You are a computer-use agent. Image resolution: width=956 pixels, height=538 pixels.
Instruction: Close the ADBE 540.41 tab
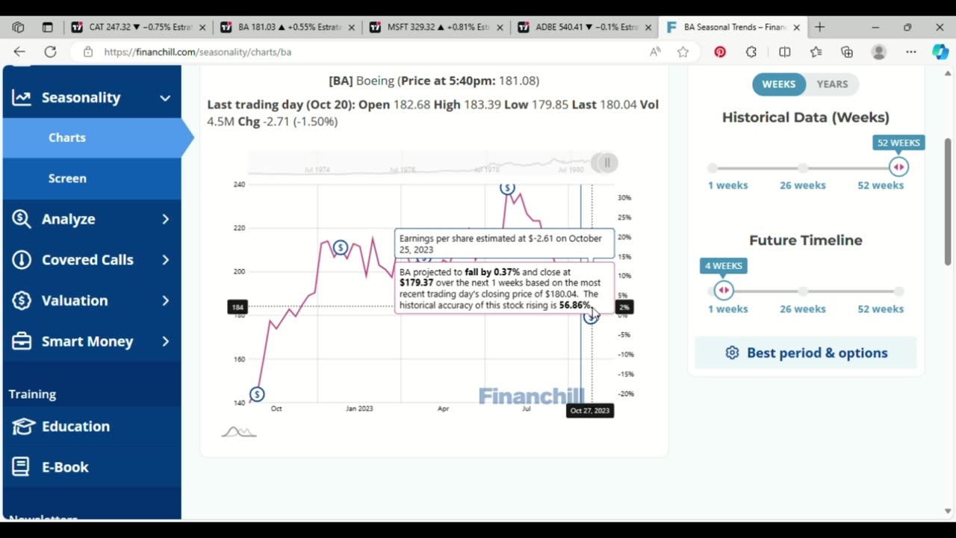pos(648,27)
